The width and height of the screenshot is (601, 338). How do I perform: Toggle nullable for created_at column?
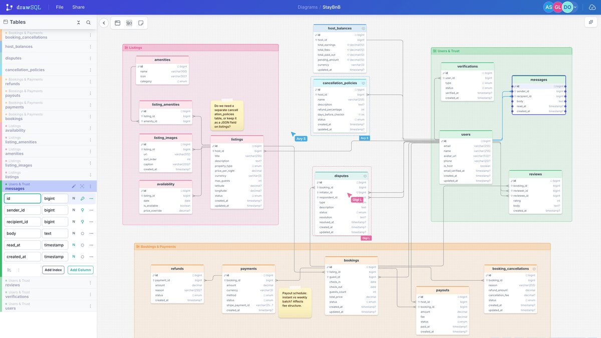pos(74,256)
